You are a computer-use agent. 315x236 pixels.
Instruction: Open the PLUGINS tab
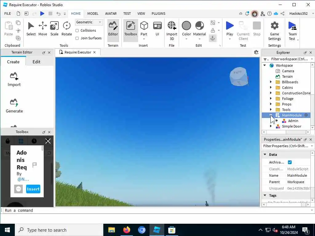(x=158, y=14)
